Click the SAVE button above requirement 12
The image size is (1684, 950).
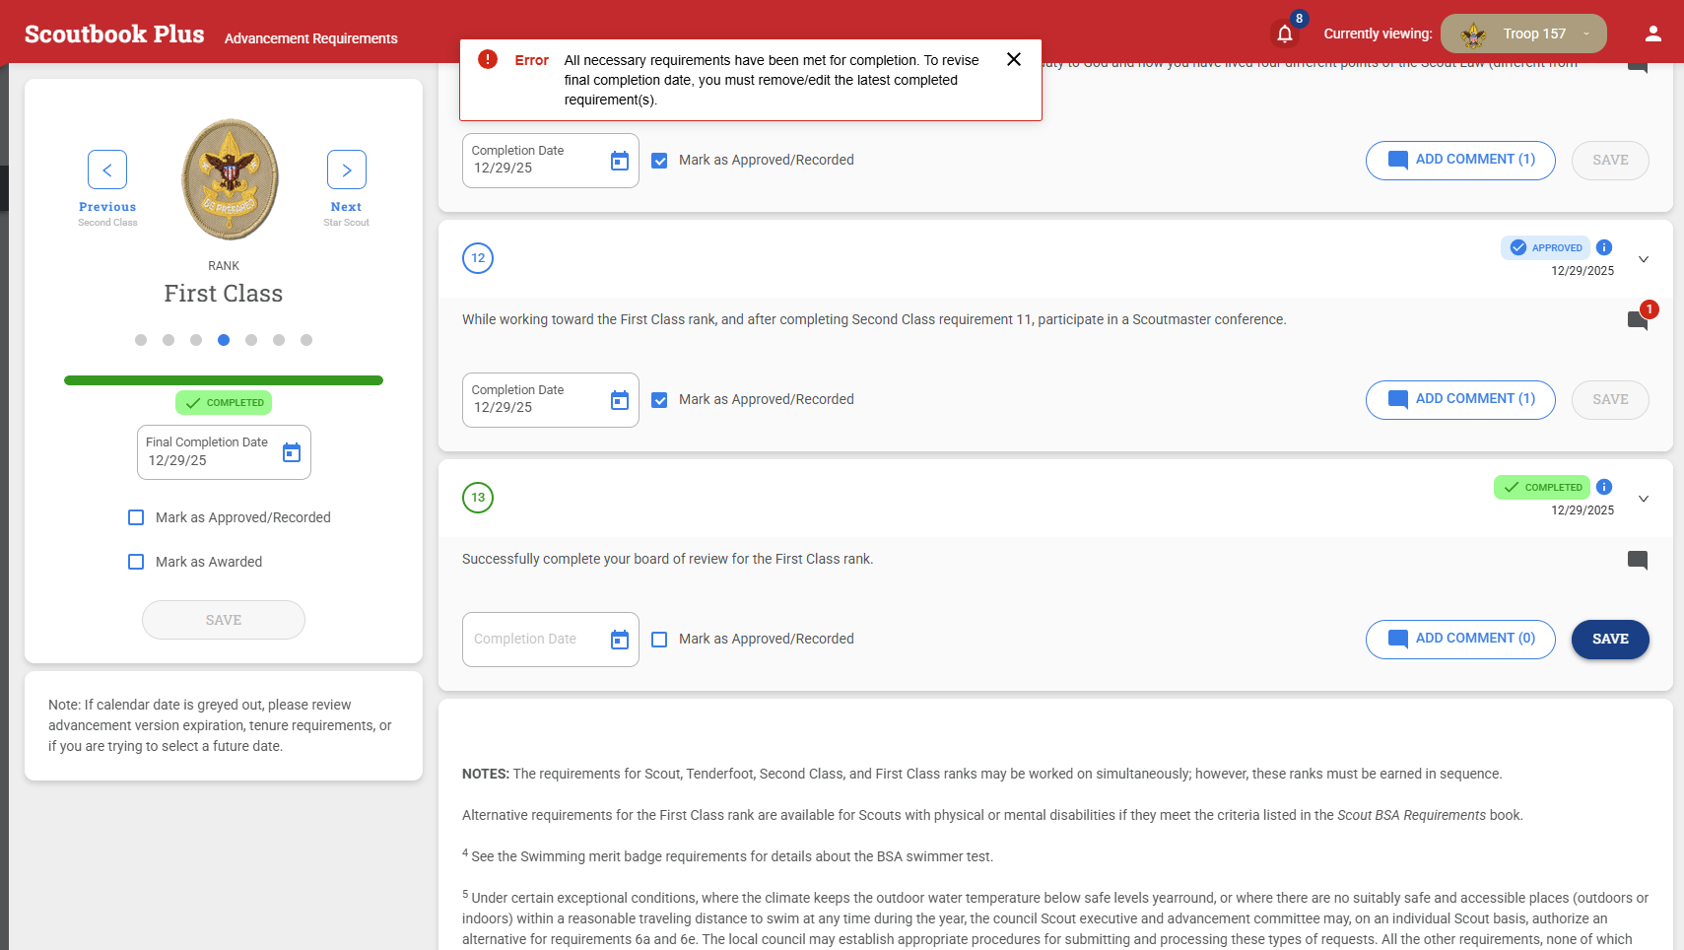coord(1610,161)
